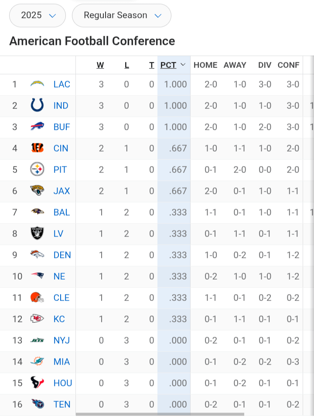Image resolution: width=314 pixels, height=419 pixels.
Task: Click the Las Vegas Raiders logo
Action: [37, 233]
